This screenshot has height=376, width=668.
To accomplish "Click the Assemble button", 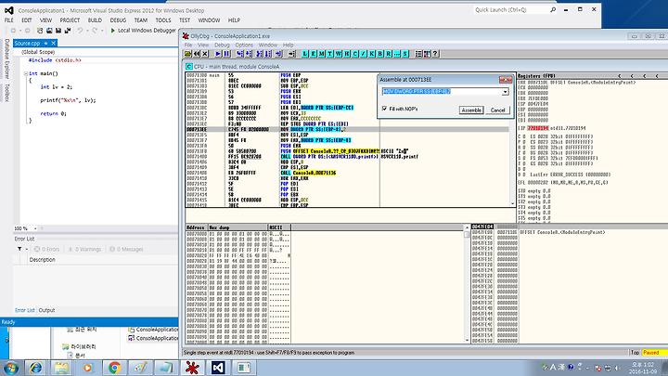I will coord(471,110).
